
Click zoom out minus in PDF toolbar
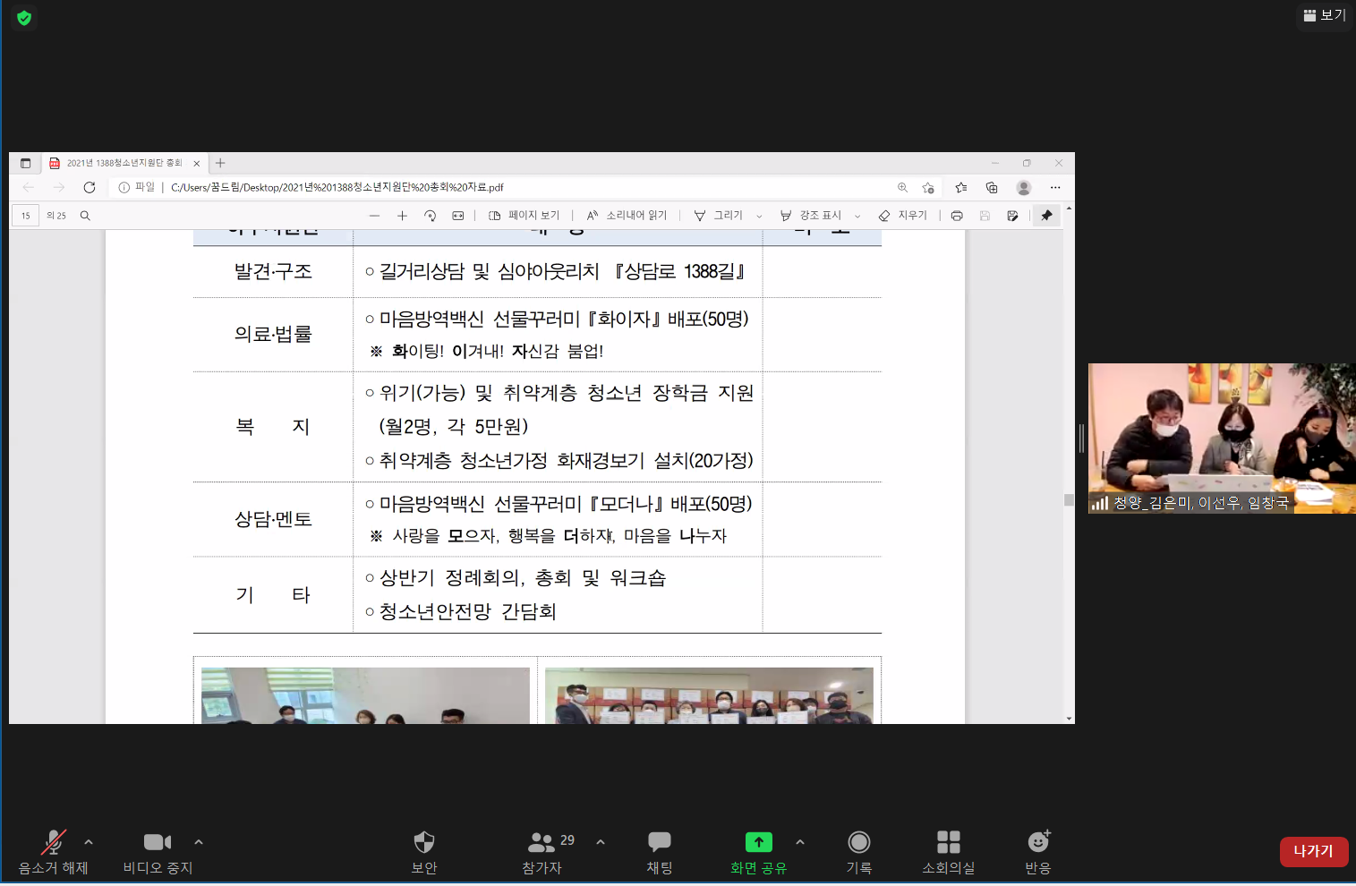374,216
